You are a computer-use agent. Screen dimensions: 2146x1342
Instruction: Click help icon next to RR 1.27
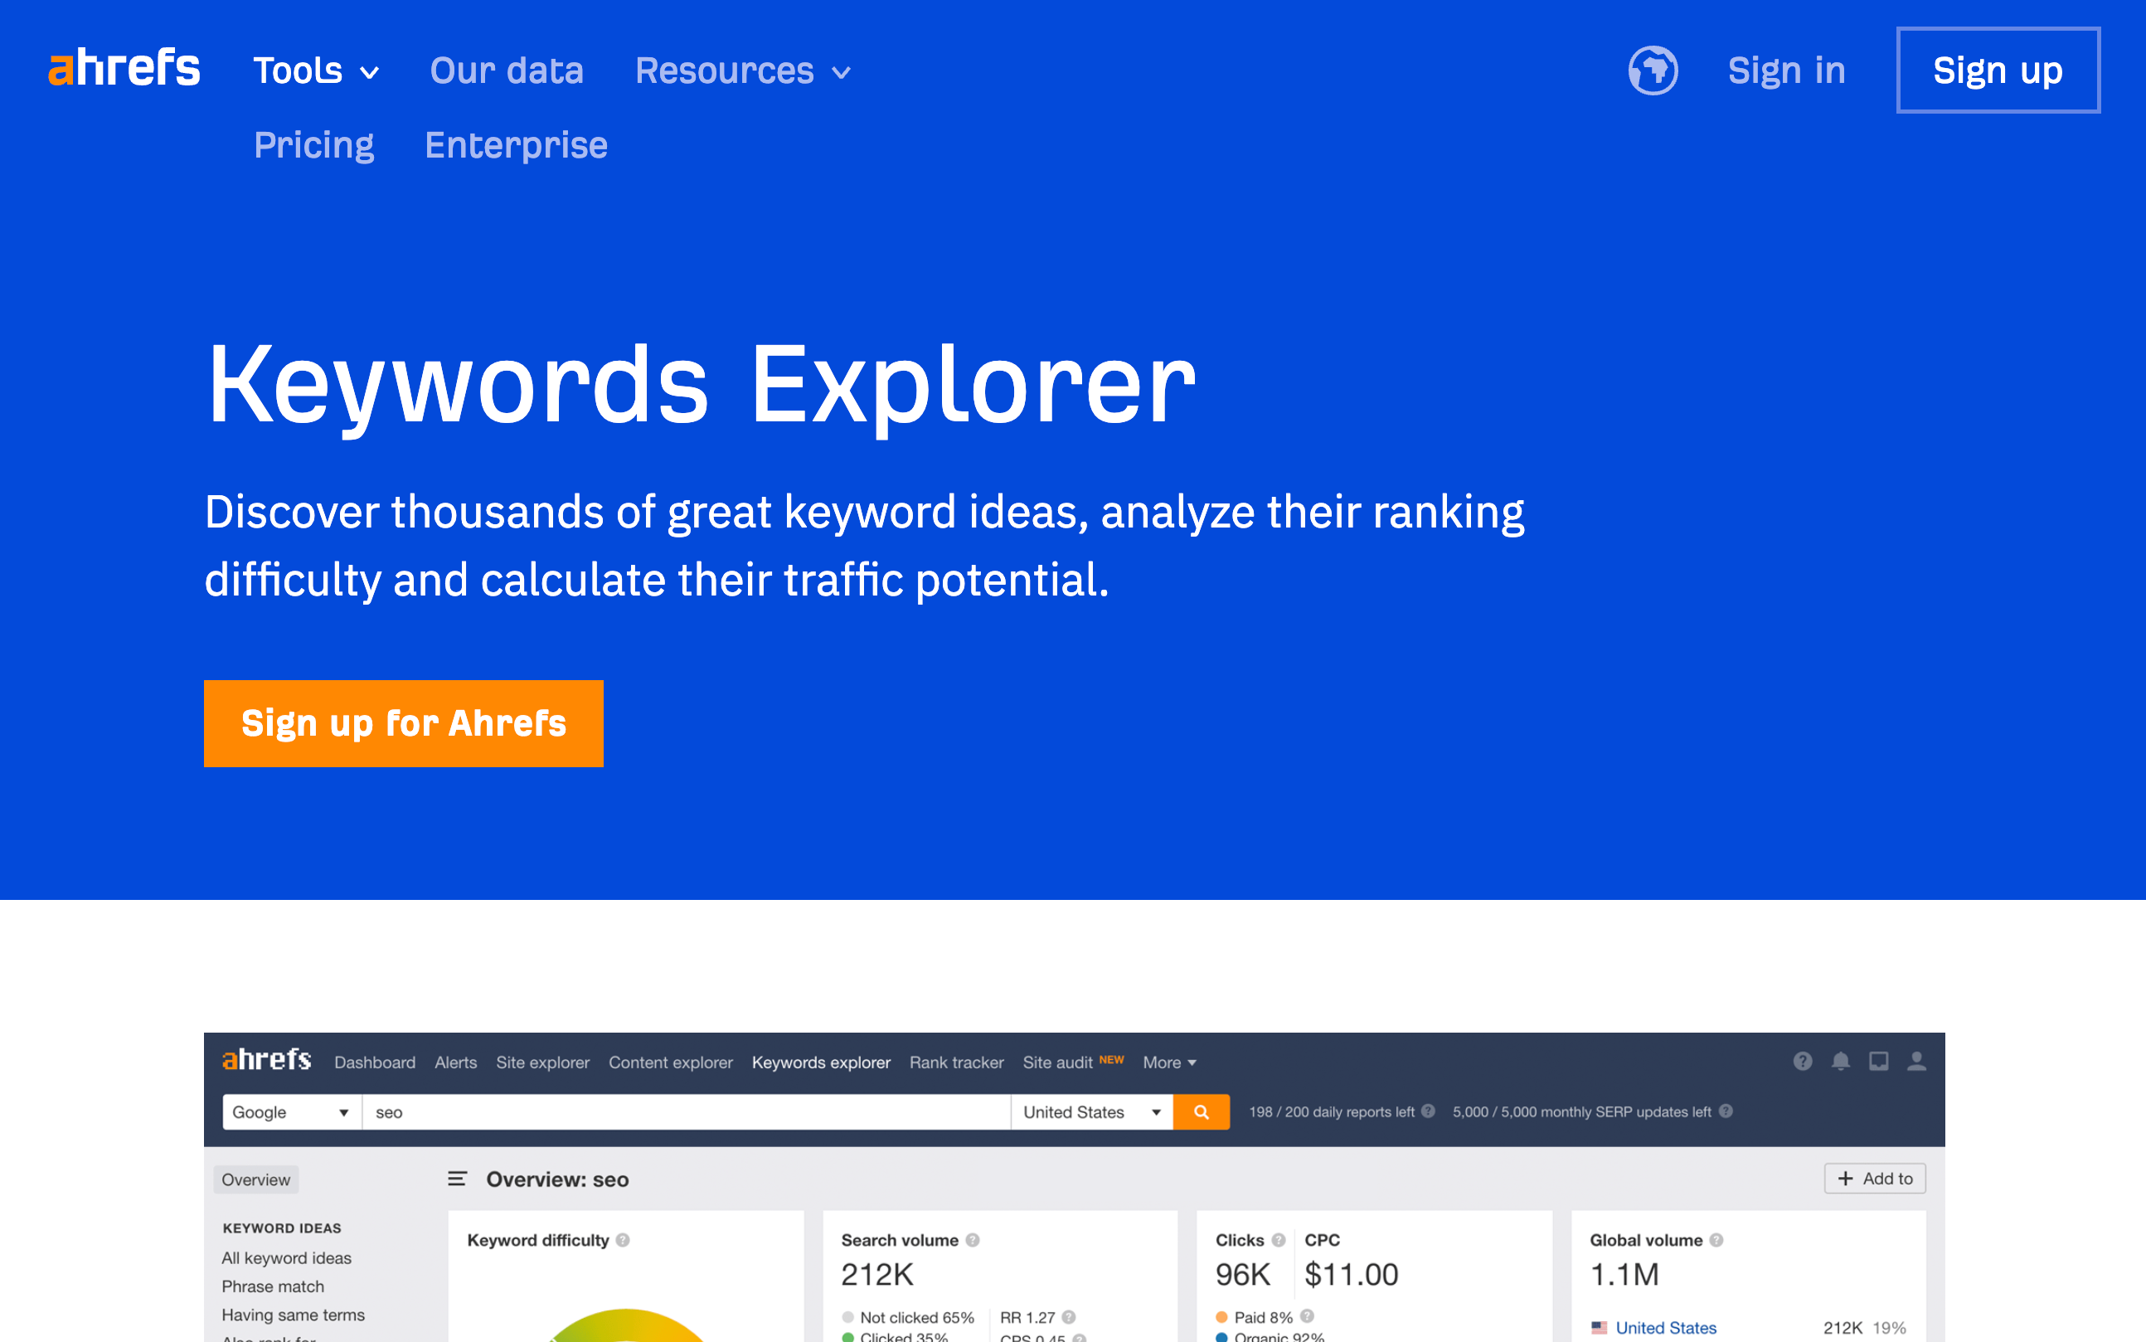1069,1317
